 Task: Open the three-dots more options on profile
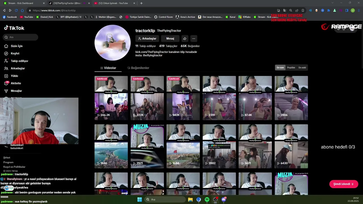click(x=193, y=39)
